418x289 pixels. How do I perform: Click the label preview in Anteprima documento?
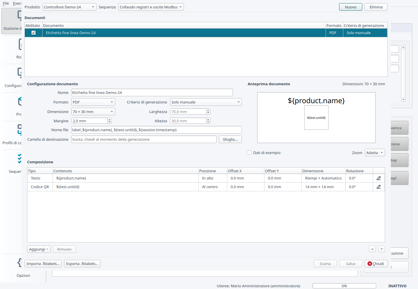316,118
